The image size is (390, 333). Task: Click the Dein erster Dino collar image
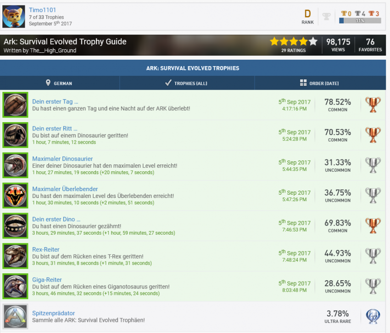pyautogui.click(x=15, y=226)
